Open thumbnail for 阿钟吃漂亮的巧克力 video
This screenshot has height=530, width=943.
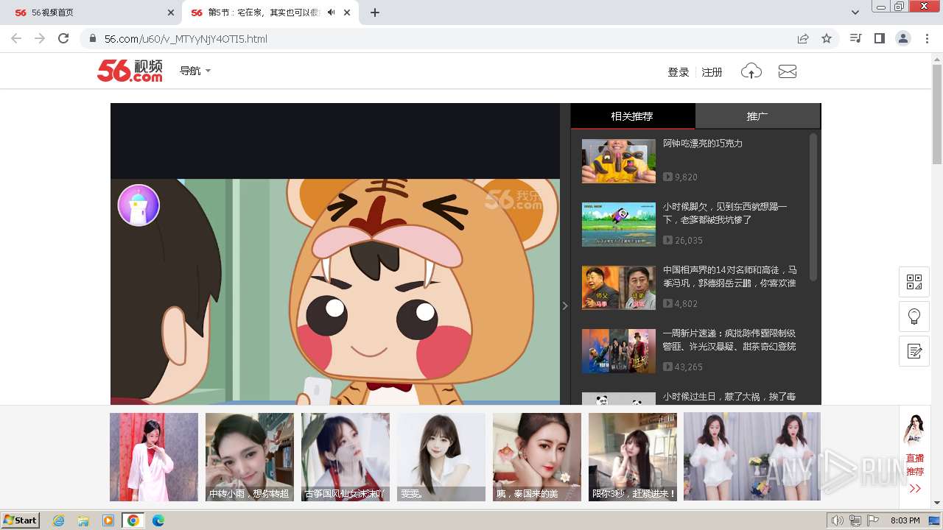pos(618,161)
